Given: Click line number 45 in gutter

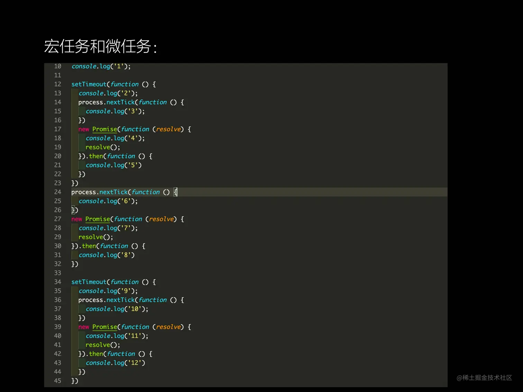Looking at the screenshot, I should coord(57,381).
